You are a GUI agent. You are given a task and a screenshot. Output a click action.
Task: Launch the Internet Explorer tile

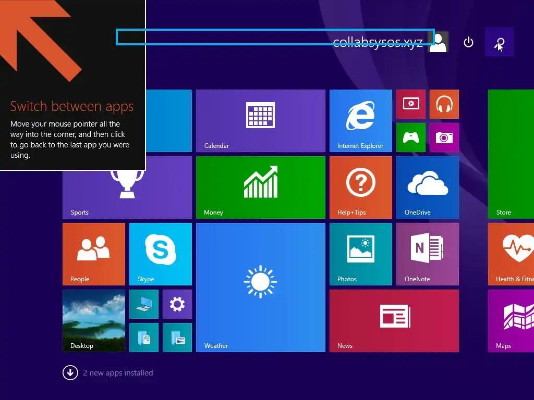[361, 121]
